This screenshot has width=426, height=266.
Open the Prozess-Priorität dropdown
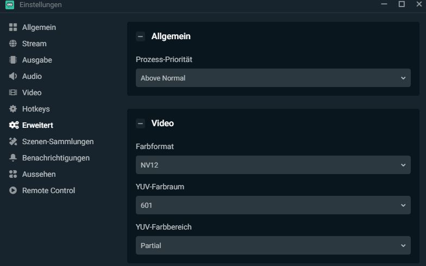pos(273,78)
